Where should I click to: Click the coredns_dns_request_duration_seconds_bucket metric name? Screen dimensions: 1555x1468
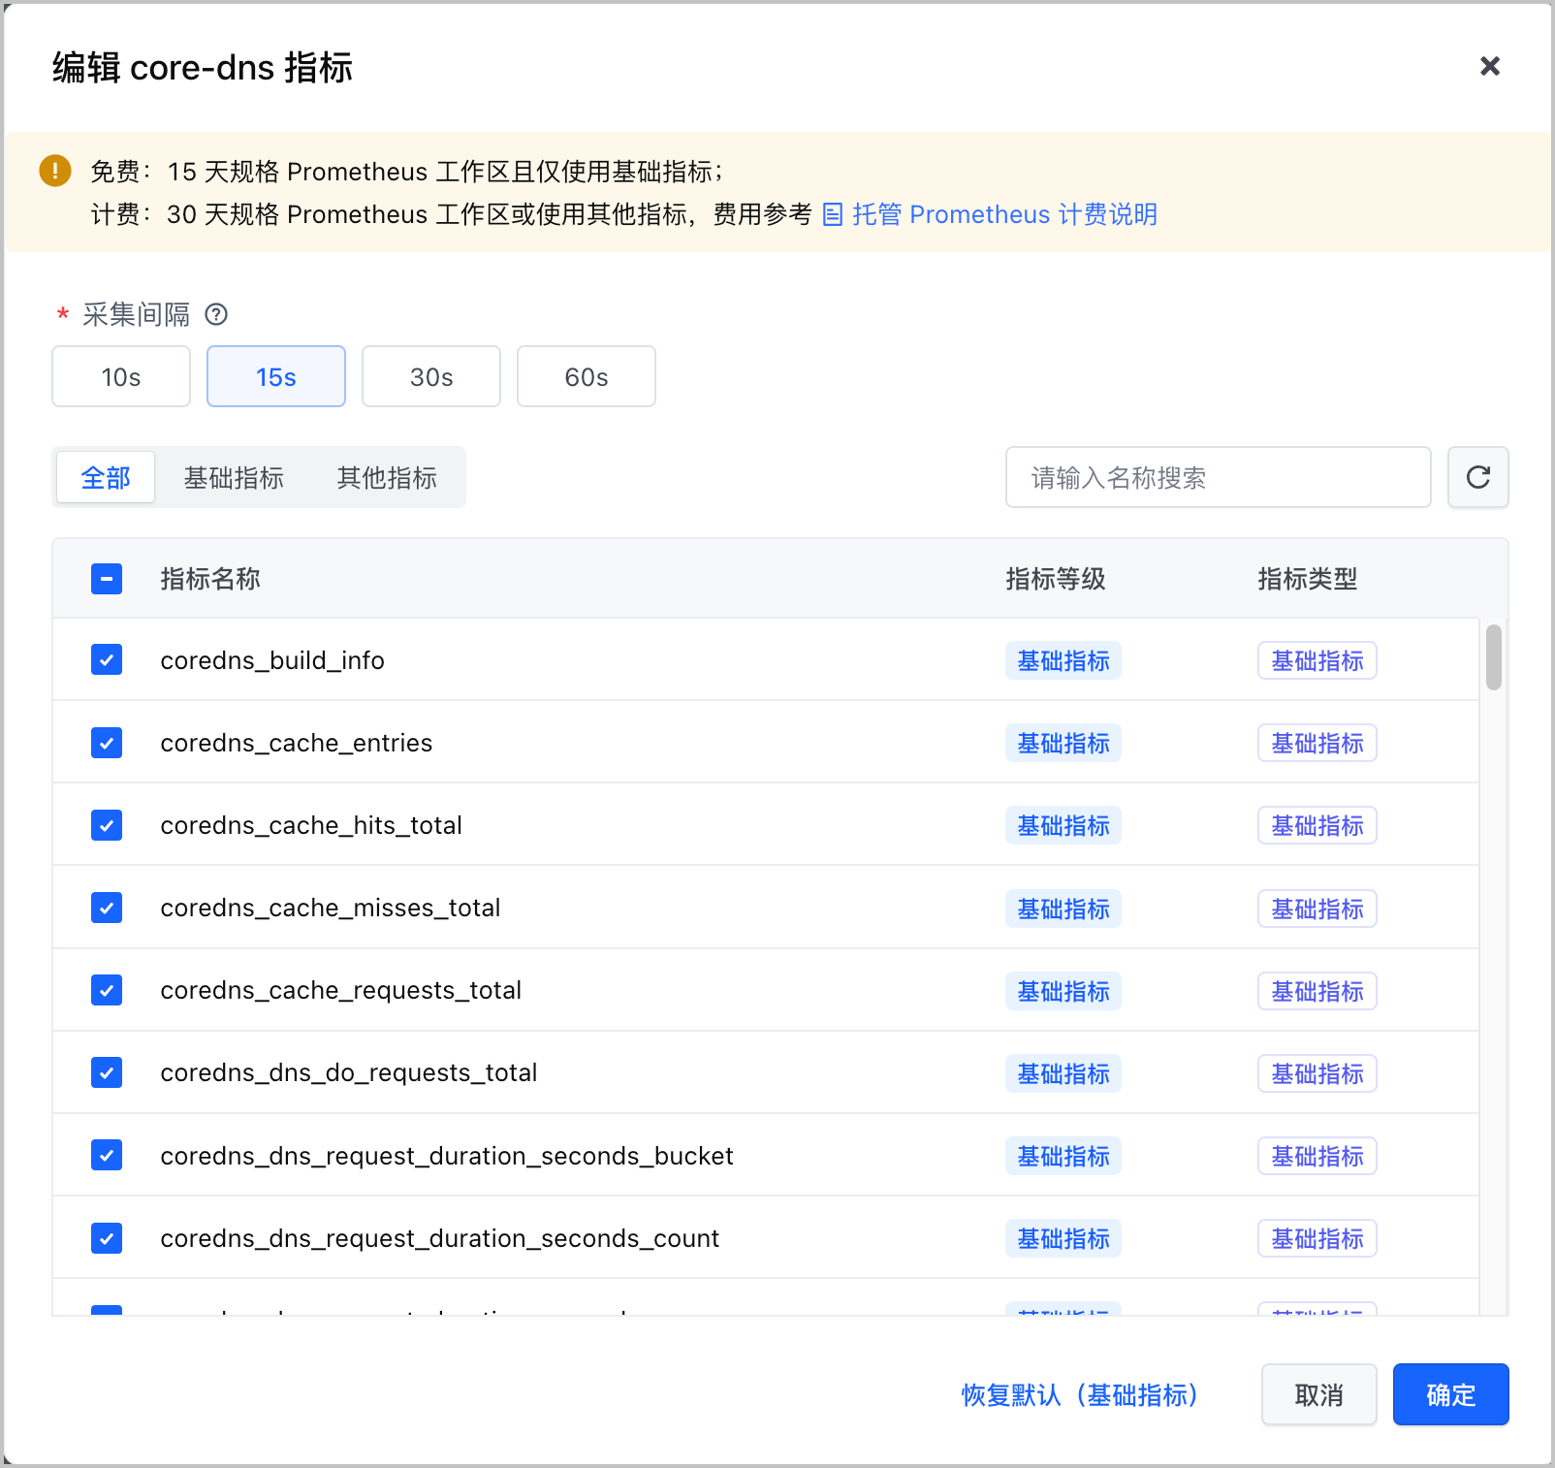447,1156
